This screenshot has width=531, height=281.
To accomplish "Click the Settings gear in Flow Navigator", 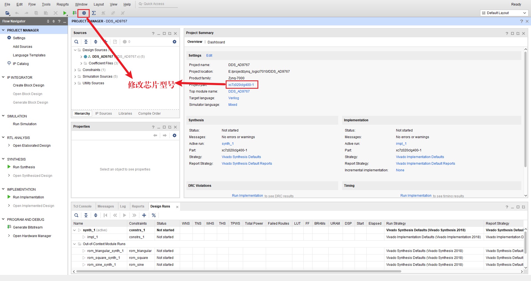I will pos(9,38).
